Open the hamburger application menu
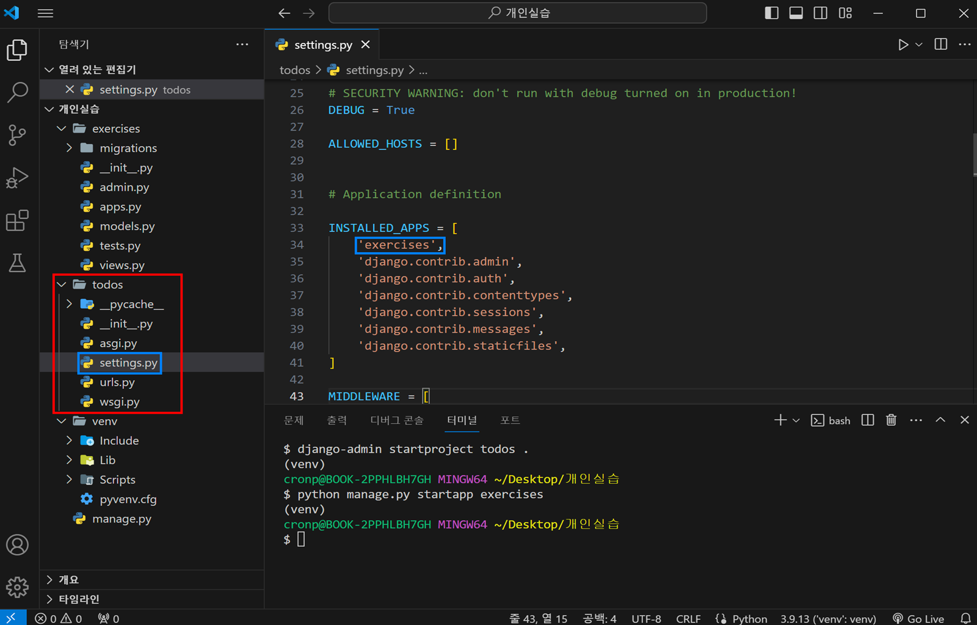Viewport: 977px width, 625px height. [x=46, y=13]
